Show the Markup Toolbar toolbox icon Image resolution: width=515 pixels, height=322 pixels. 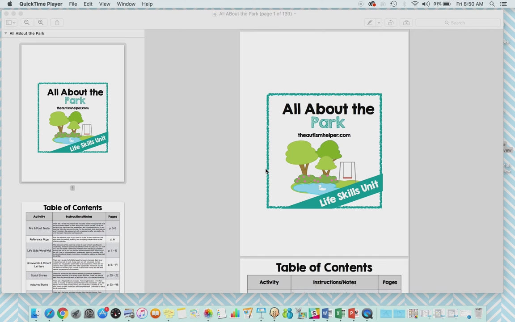pyautogui.click(x=406, y=22)
